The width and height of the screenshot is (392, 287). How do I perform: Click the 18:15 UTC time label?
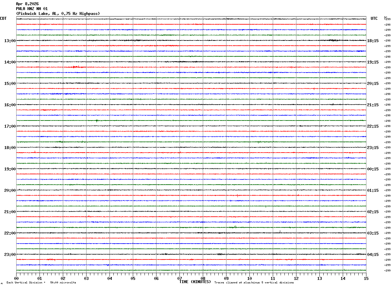tap(373, 41)
